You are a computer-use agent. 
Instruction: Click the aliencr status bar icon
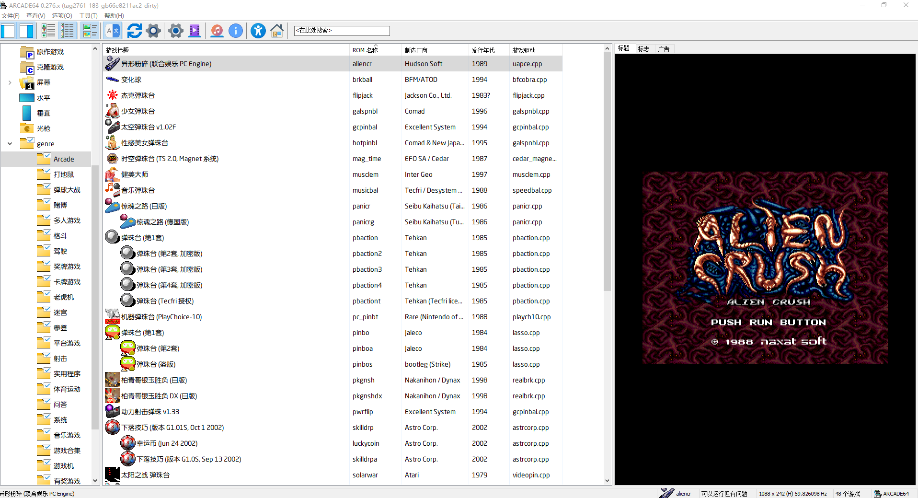[667, 493]
